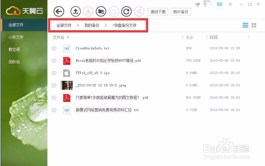Screen dimensions: 265x166
Task: Select the file name TTPod_iOS_v2.3.ipa
Action: click(x=92, y=73)
